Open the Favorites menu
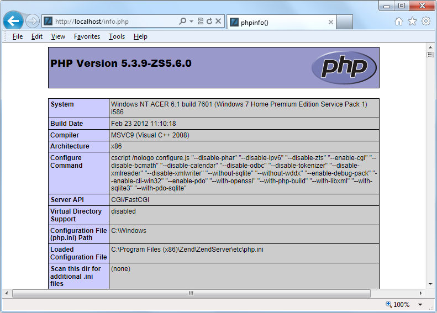The height and width of the screenshot is (313, 437). (x=87, y=36)
